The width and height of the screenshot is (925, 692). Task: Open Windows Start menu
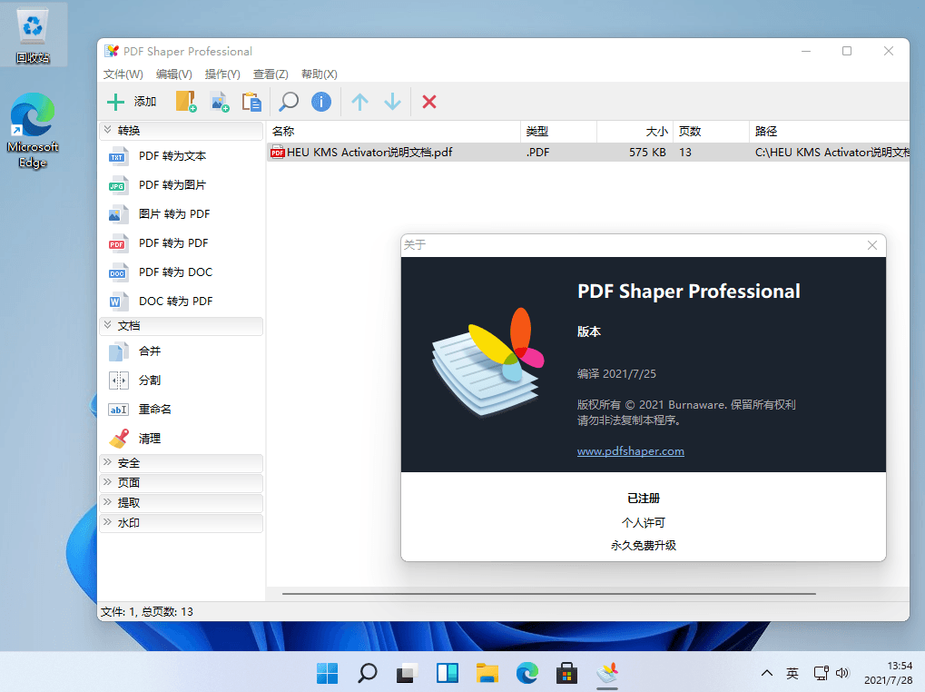click(x=328, y=673)
